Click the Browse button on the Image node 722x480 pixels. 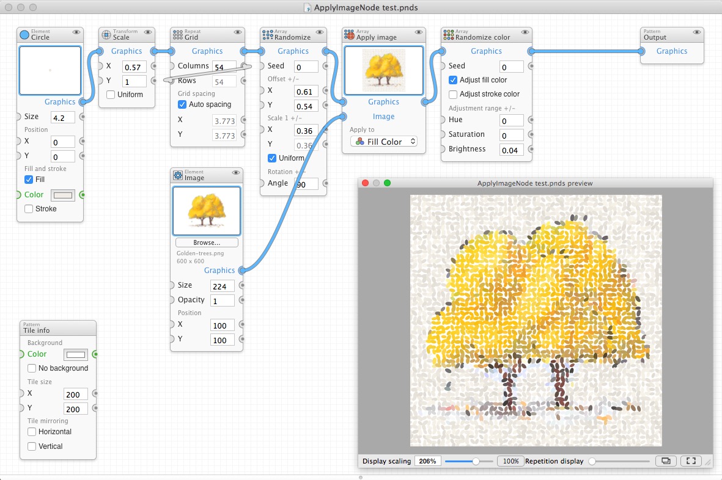tap(206, 242)
